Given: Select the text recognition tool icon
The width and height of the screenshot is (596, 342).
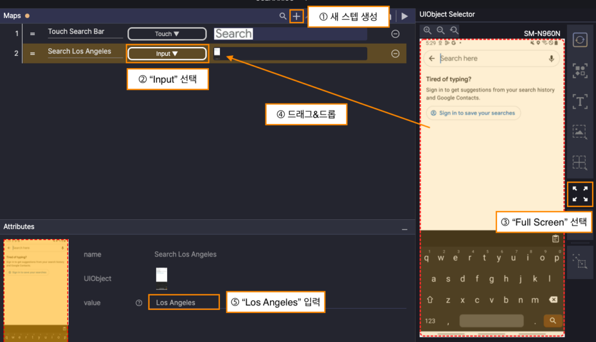Looking at the screenshot, I should [580, 101].
